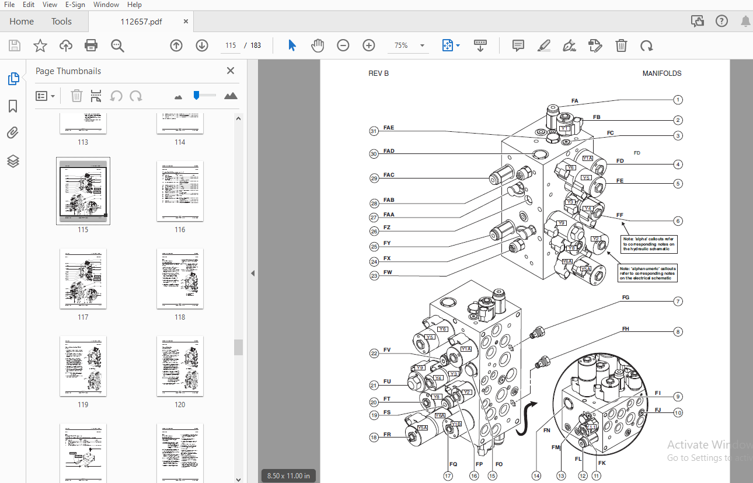Viewport: 753px width, 483px height.
Task: Zoom out with the minus button
Action: point(343,45)
